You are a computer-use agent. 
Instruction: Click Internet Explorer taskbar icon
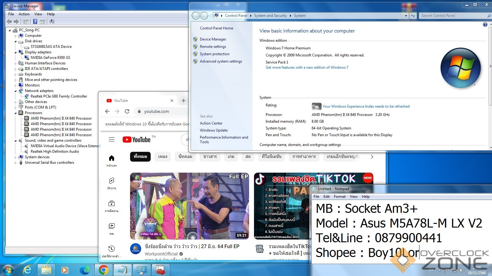tap(28, 270)
